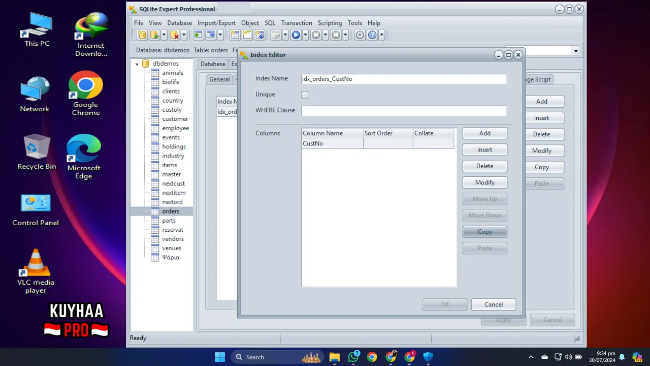Click the New Database toolbar icon
Screen dimensions: 650x366
click(x=142, y=35)
